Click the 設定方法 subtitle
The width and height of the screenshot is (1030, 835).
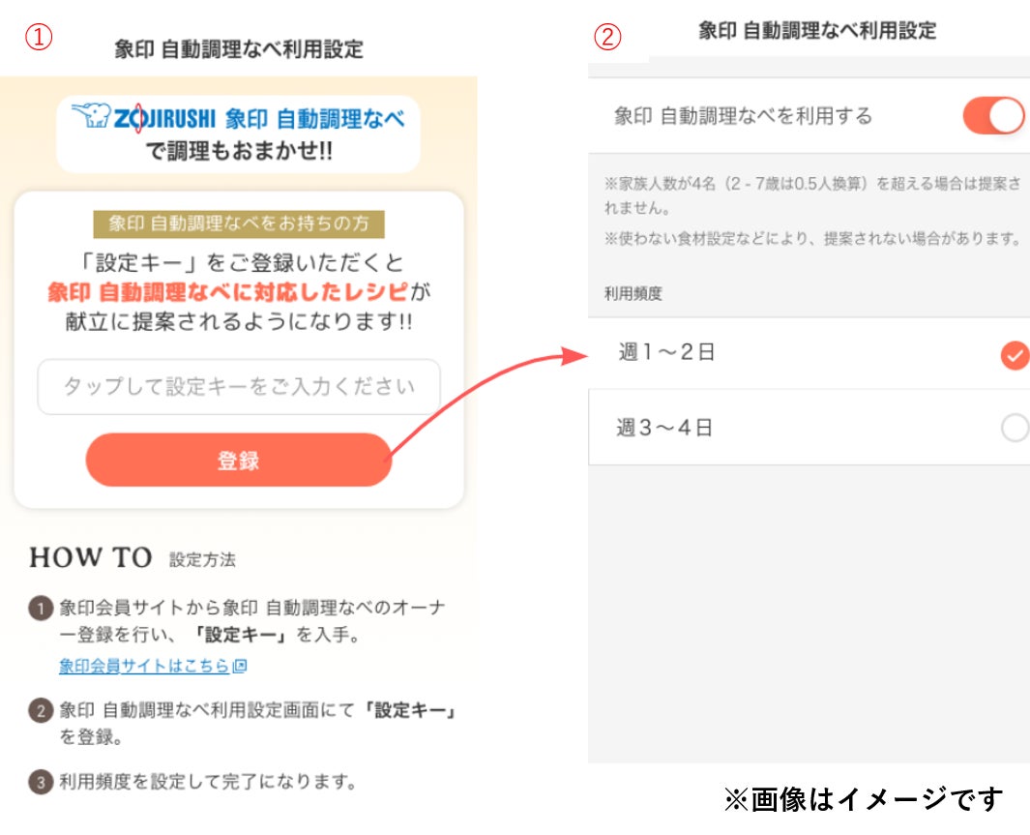click(x=202, y=560)
